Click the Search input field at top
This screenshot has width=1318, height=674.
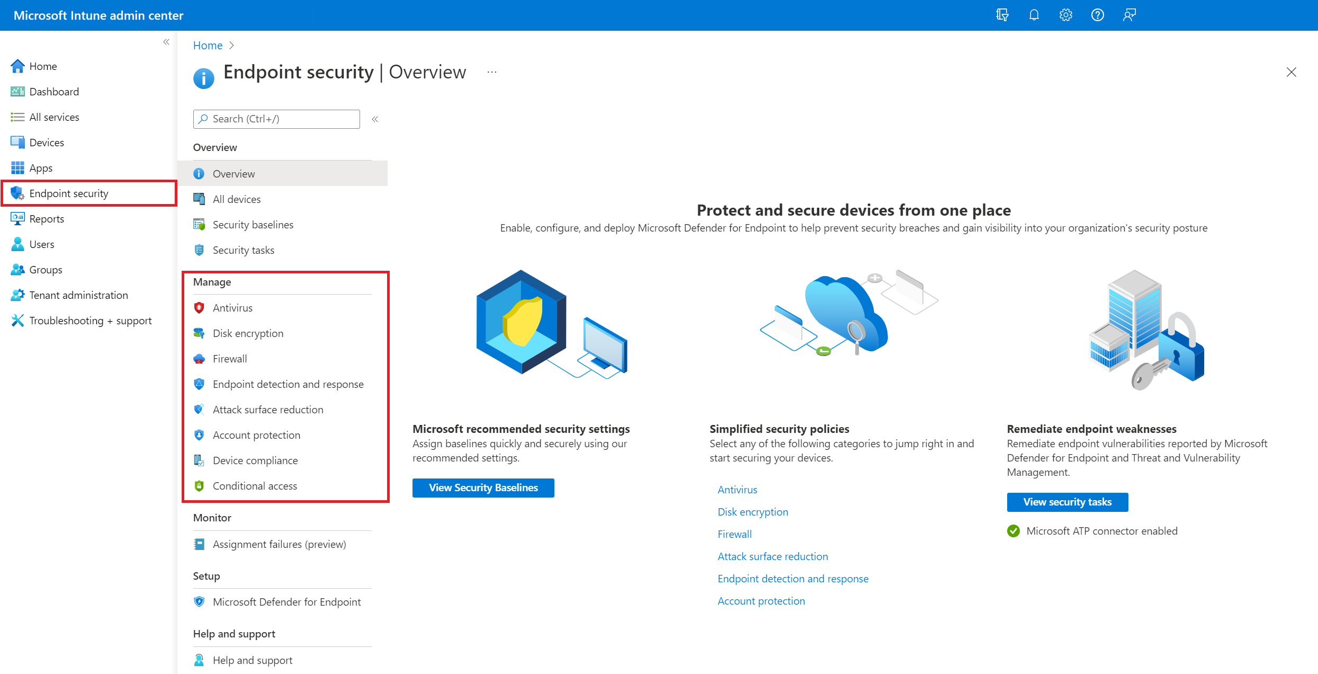(276, 119)
